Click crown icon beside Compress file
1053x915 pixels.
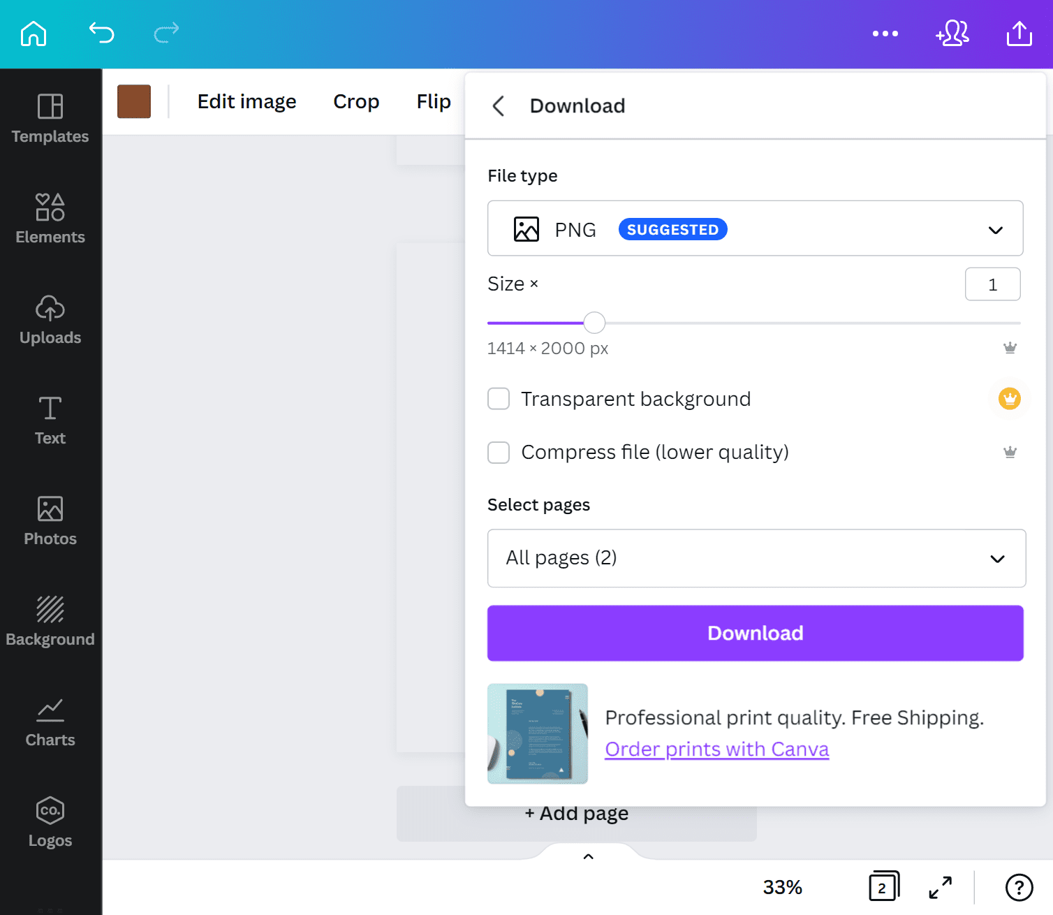(x=1010, y=452)
